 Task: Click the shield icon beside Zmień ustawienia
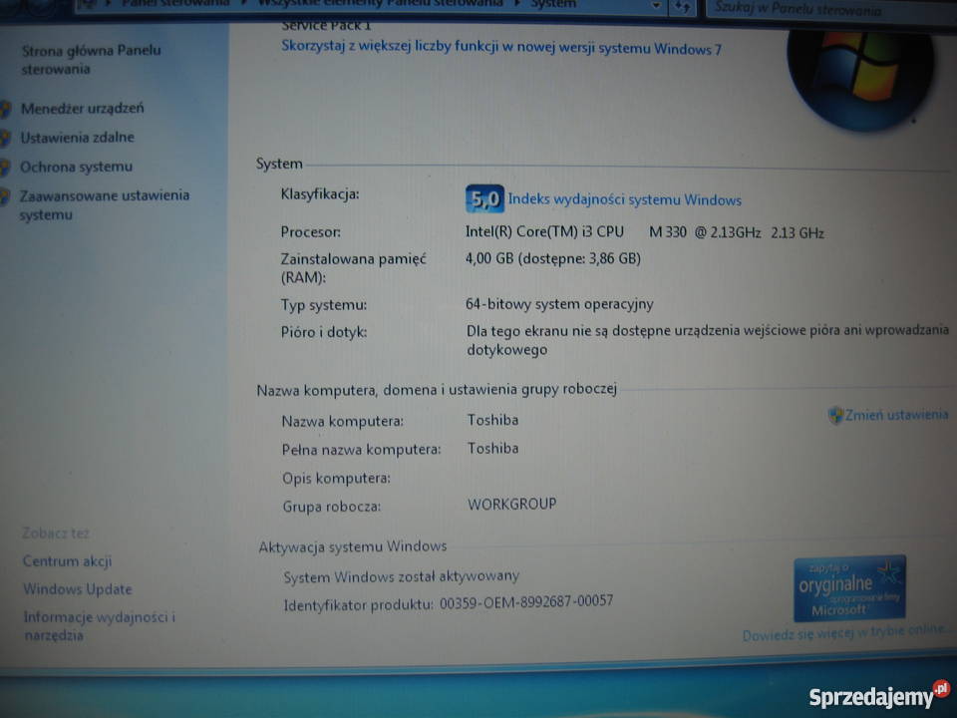pyautogui.click(x=835, y=413)
